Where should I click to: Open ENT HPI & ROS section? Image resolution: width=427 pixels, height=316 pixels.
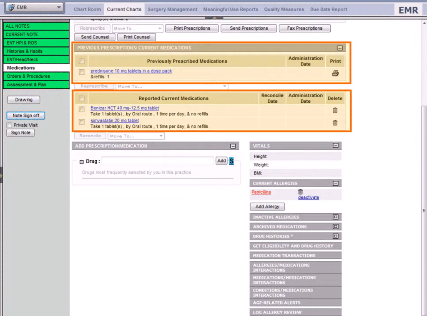point(36,43)
